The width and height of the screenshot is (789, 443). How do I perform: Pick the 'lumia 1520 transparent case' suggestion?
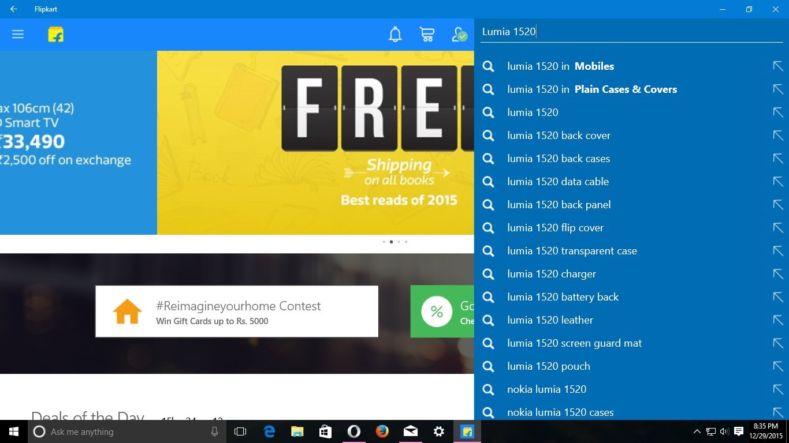coord(631,251)
